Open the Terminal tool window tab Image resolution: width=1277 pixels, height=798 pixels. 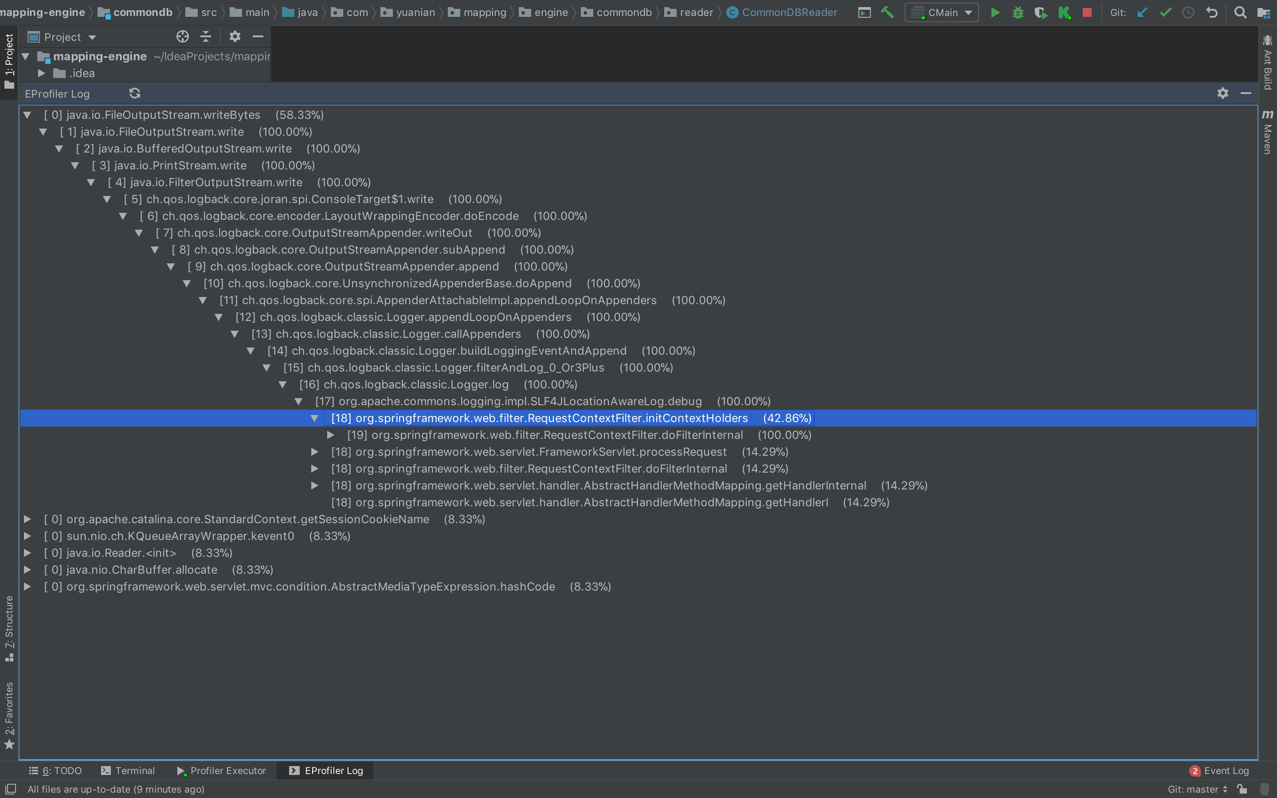pos(128,771)
